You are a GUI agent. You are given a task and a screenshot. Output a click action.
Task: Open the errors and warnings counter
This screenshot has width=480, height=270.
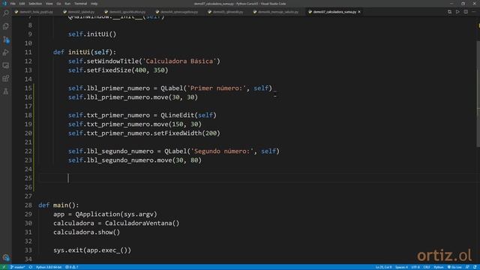pos(72,267)
